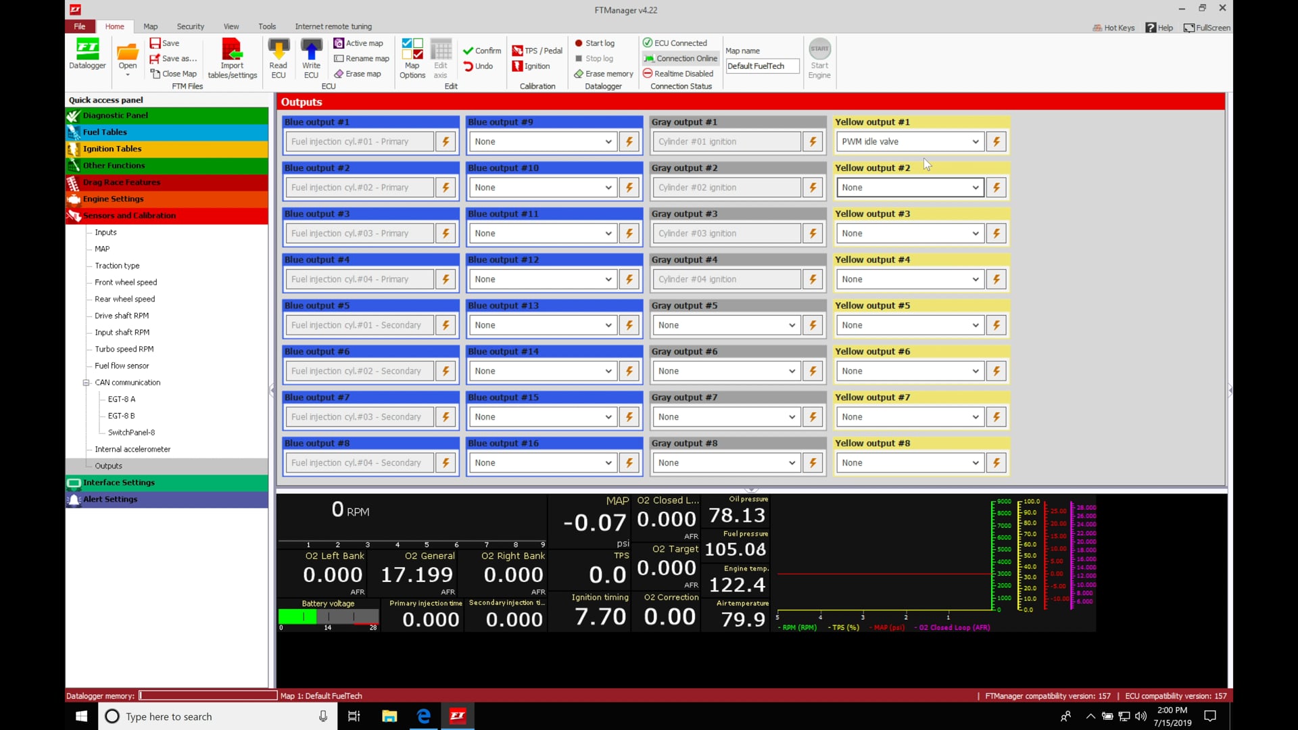Image resolution: width=1298 pixels, height=730 pixels.
Task: Click the Write ECU icon
Action: (x=311, y=56)
